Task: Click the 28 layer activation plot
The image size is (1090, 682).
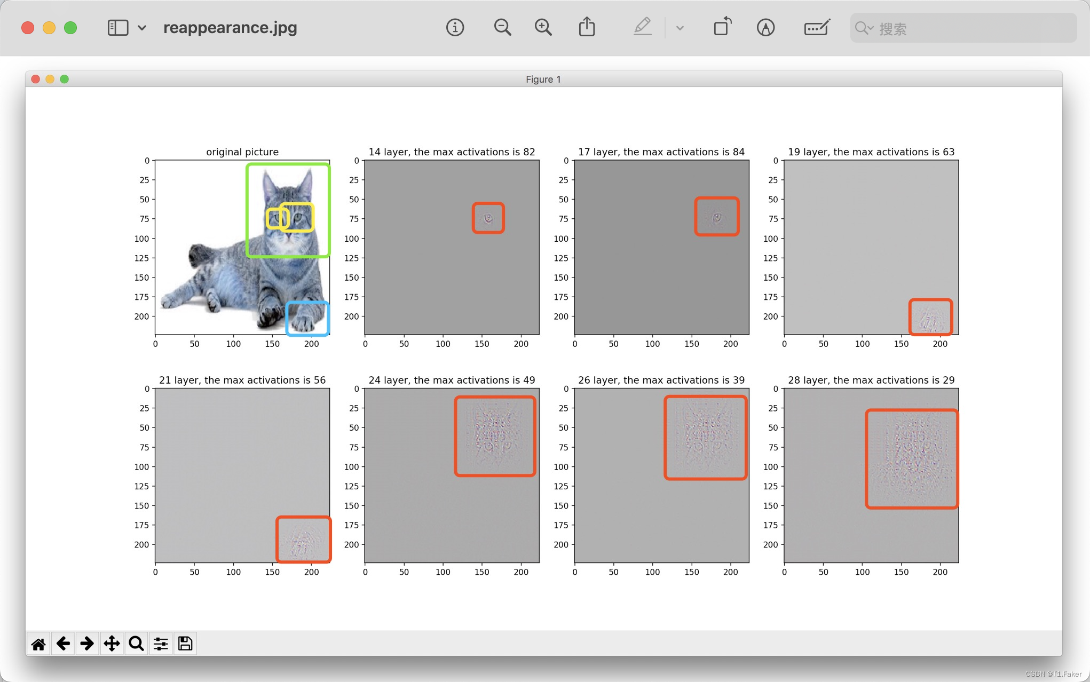Action: pos(871,475)
